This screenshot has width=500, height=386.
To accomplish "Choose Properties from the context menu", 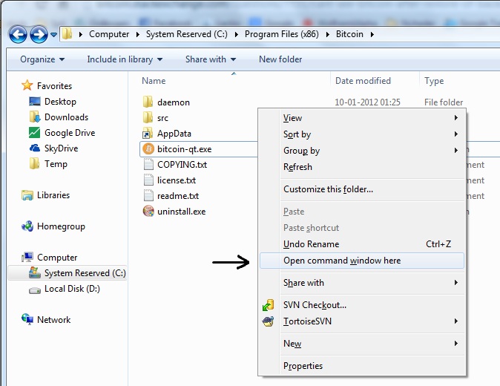I will pos(362,366).
